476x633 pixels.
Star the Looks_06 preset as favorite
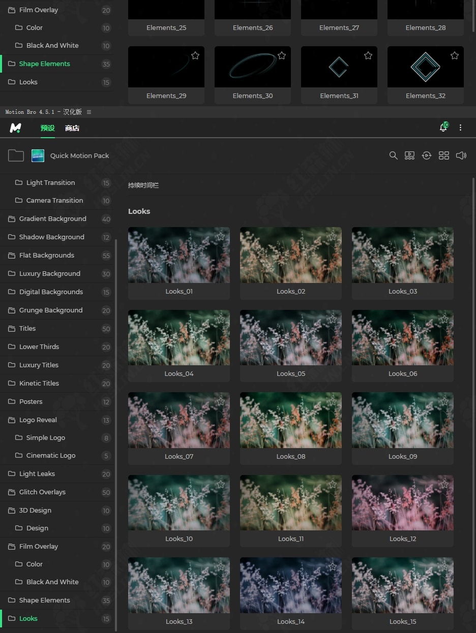click(444, 319)
